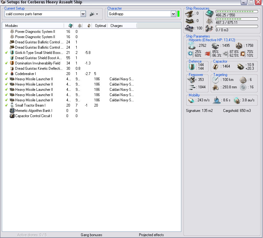Click the max locked targets icon showing 6
Viewport: 263px width, 238px height.
coord(243,80)
